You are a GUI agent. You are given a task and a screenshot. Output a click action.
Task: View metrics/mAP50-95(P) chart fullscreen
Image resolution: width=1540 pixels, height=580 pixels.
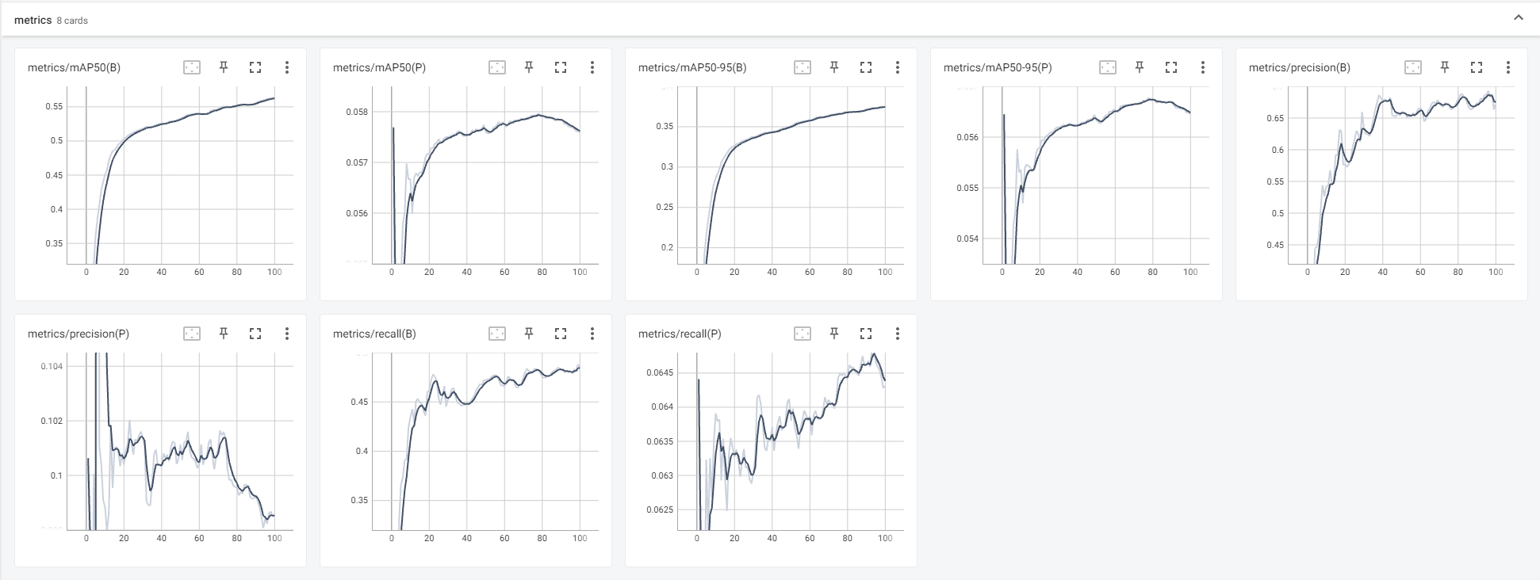[x=1171, y=67]
